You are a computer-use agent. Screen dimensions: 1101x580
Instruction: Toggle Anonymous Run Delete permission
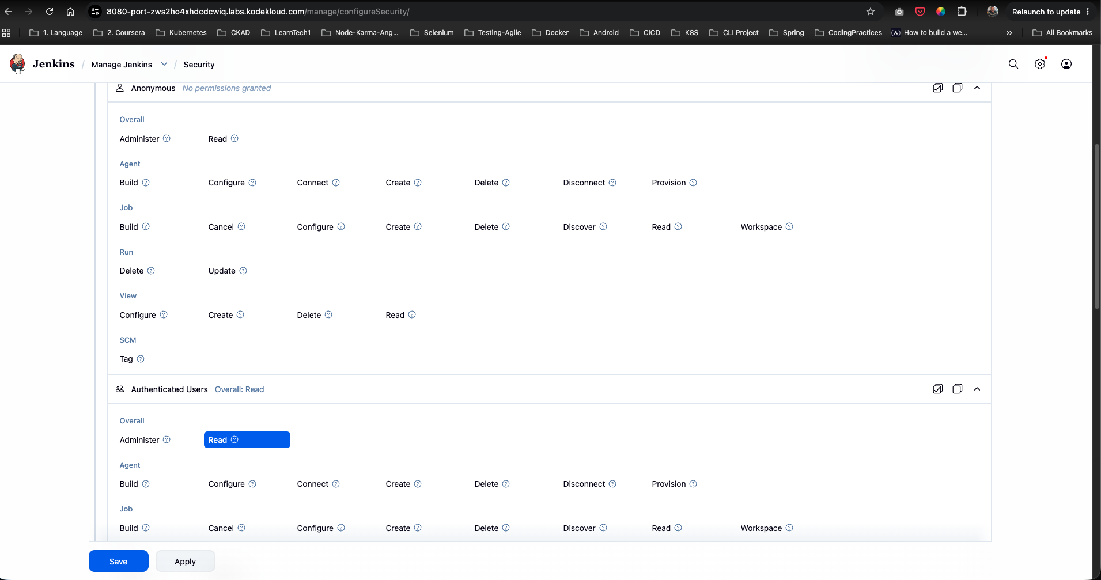[131, 271]
